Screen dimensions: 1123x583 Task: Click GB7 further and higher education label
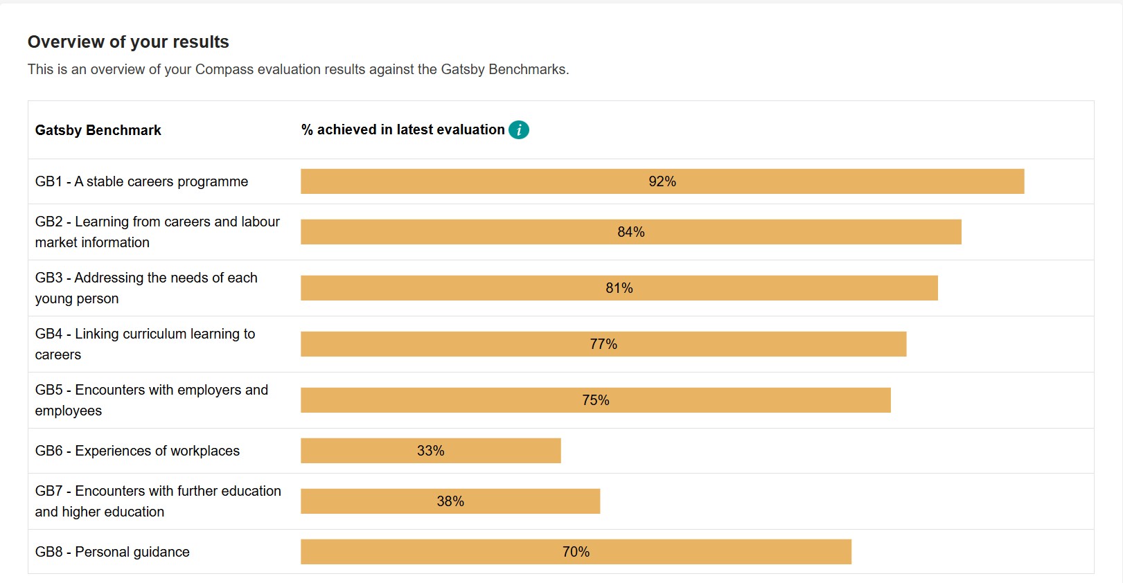click(158, 501)
